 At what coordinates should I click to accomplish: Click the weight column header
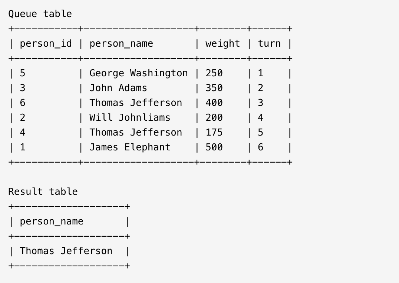tap(222, 44)
